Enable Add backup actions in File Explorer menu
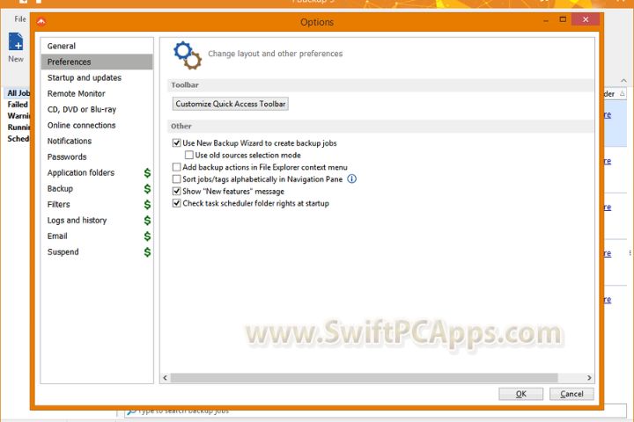Viewport: 634px width, 422px height. click(177, 167)
